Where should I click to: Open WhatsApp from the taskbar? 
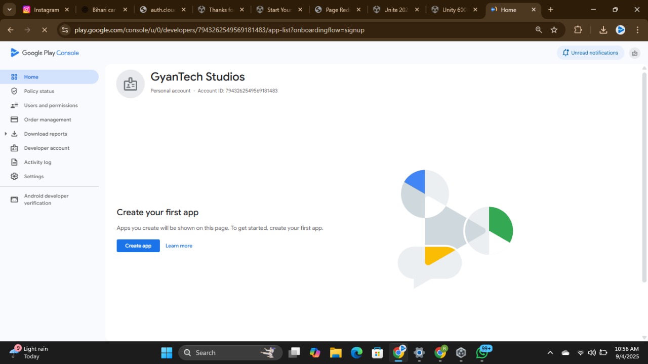click(482, 352)
